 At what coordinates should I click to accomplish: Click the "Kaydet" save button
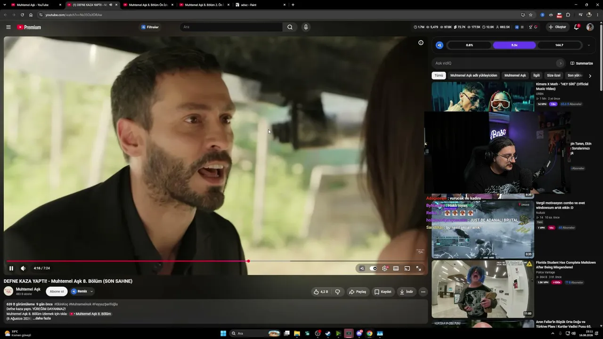point(383,292)
